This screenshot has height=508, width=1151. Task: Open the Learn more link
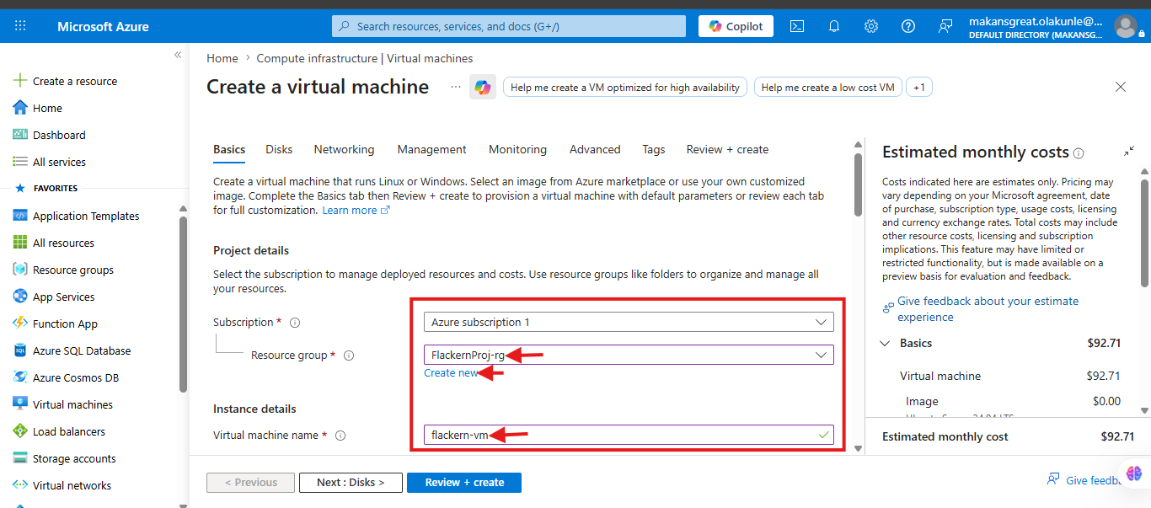pyautogui.click(x=356, y=210)
